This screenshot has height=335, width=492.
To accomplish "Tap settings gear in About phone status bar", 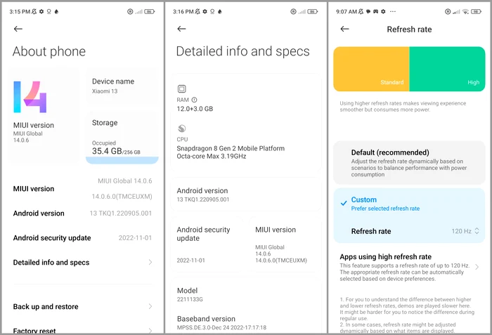I will pyautogui.click(x=41, y=12).
